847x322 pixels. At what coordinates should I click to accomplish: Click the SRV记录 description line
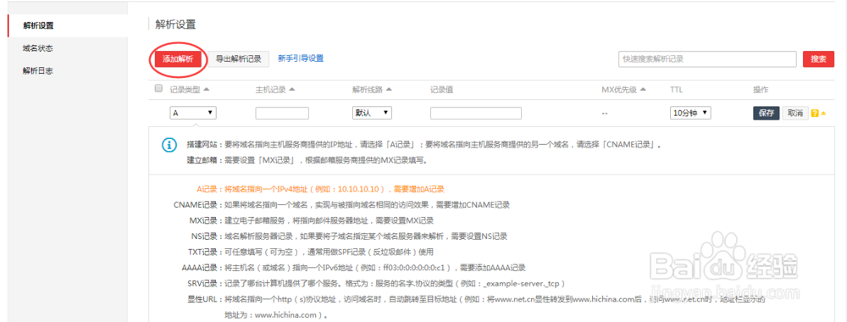[x=377, y=283]
